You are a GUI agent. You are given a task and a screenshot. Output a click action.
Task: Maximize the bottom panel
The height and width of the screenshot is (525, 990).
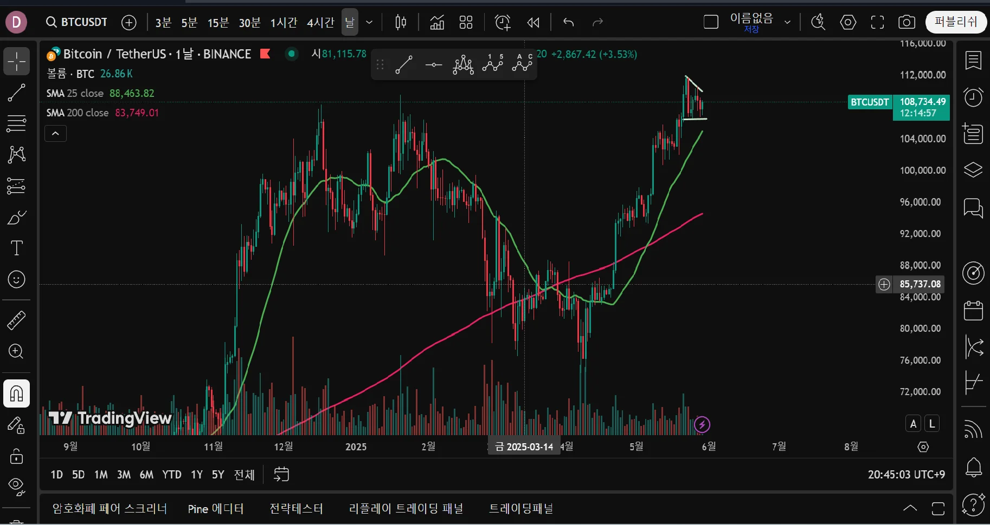(x=938, y=508)
